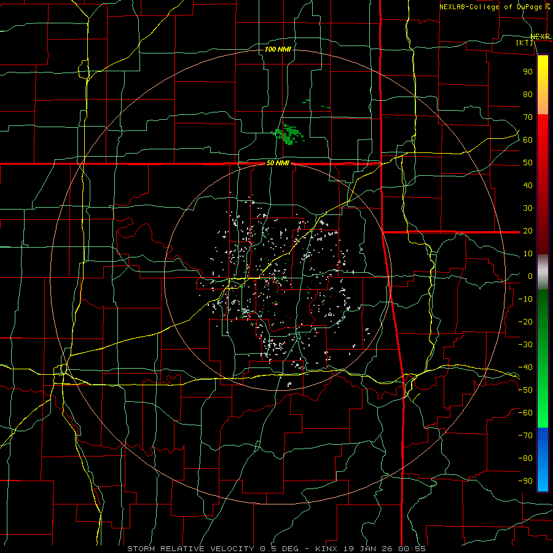Click the -90 scale value
This screenshot has width=553, height=553.
525,481
